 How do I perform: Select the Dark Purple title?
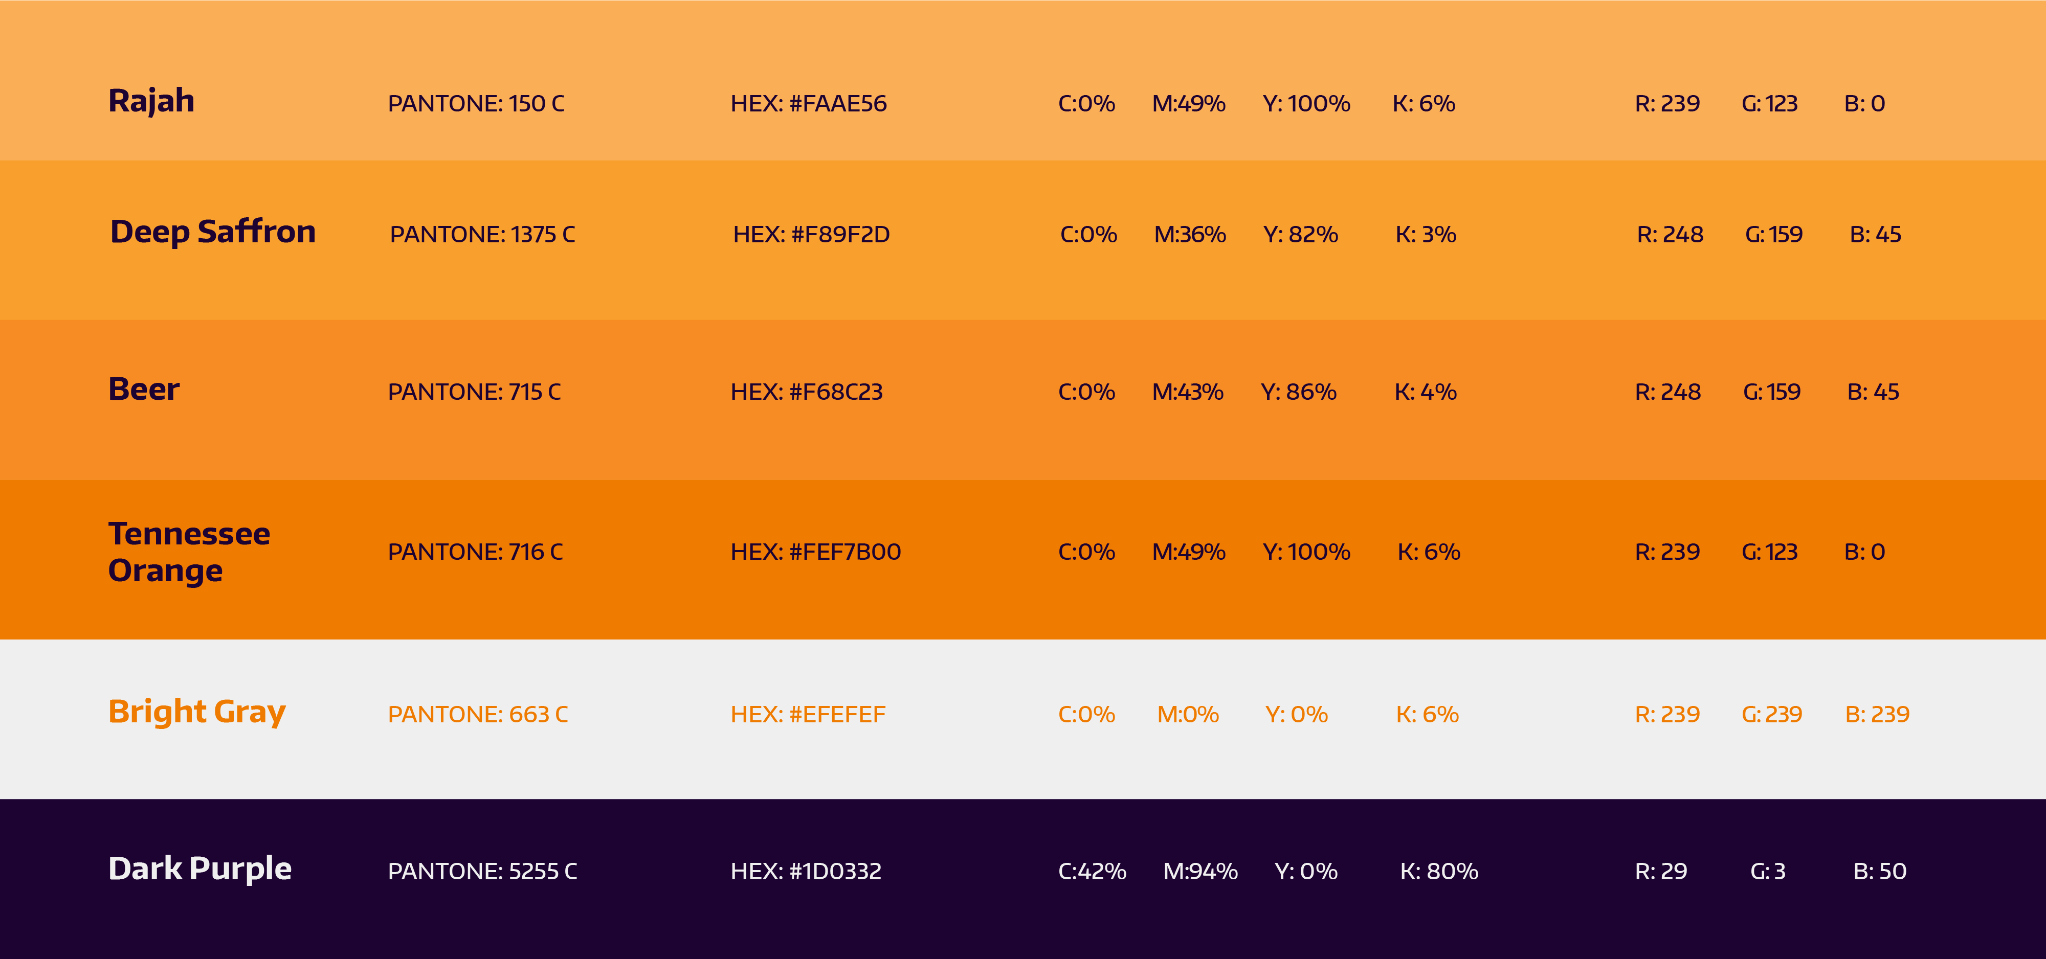tap(200, 869)
